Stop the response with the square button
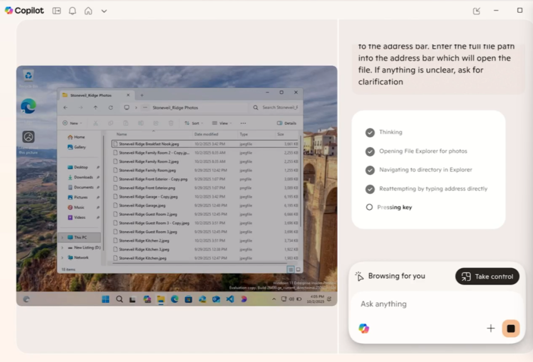The width and height of the screenshot is (533, 362). point(511,328)
